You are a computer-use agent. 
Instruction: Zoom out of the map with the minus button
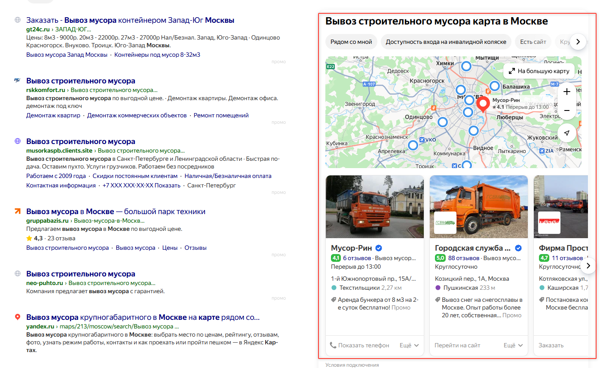567,110
